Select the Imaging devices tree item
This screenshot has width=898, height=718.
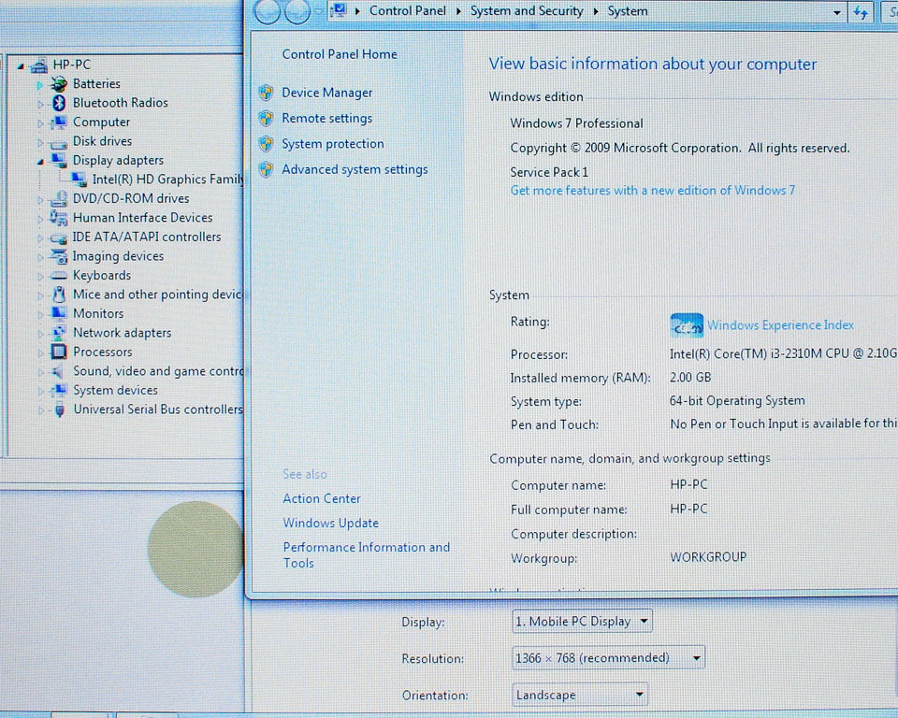click(x=118, y=256)
